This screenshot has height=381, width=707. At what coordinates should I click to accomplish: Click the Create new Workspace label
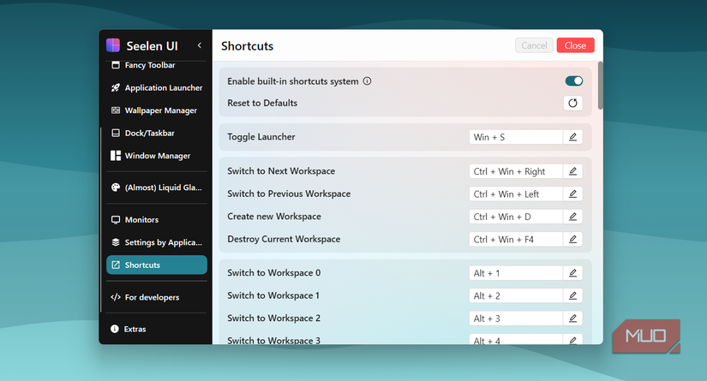tap(274, 217)
